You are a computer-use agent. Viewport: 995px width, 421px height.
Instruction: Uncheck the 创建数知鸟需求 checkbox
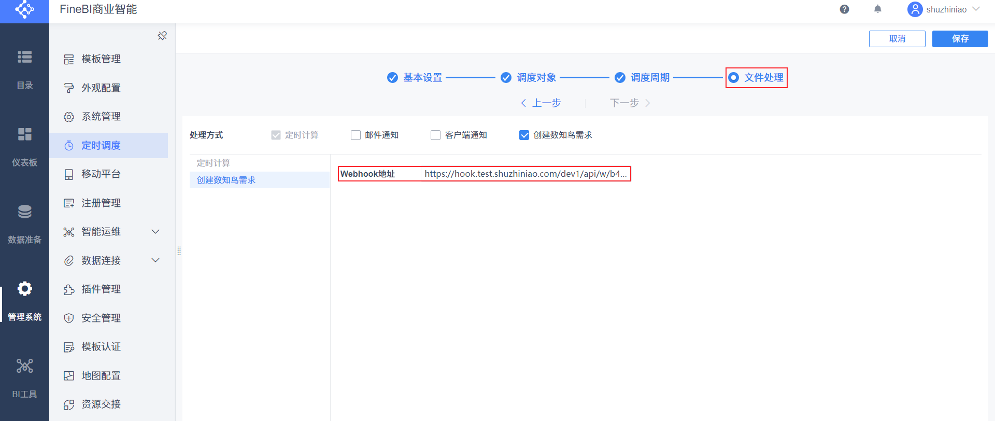[x=524, y=135]
